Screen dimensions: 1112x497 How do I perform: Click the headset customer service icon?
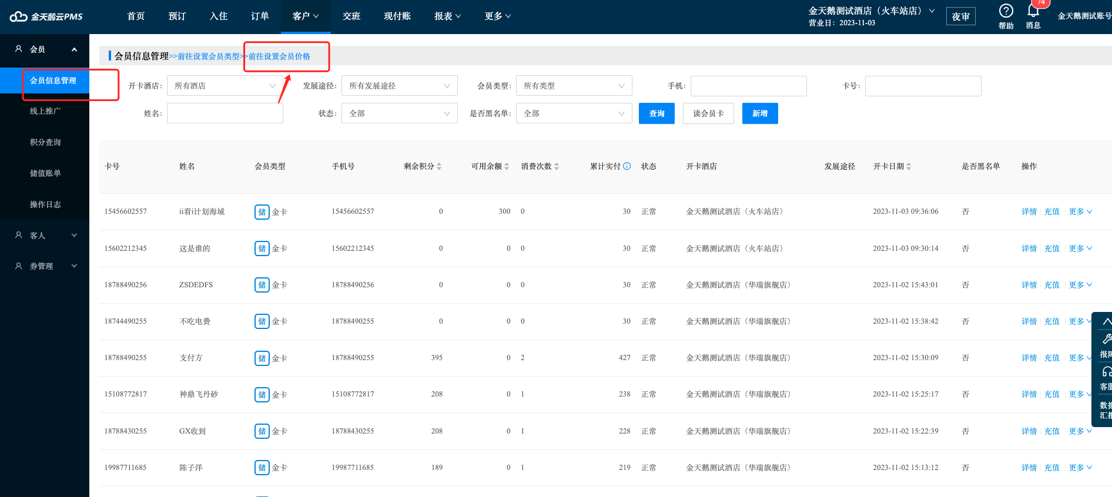(1107, 371)
